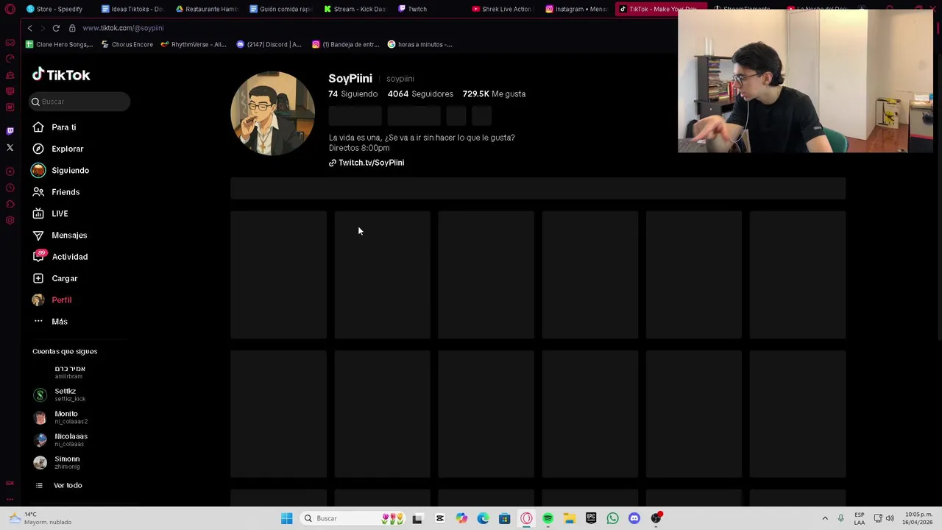Click the SoyPiini profile avatar
Viewport: 942px width, 530px height.
(272, 113)
